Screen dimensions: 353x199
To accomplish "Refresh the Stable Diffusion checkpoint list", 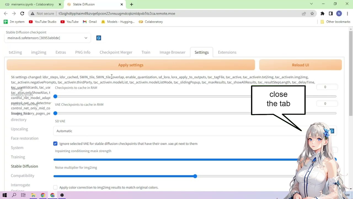I will tap(99, 38).
